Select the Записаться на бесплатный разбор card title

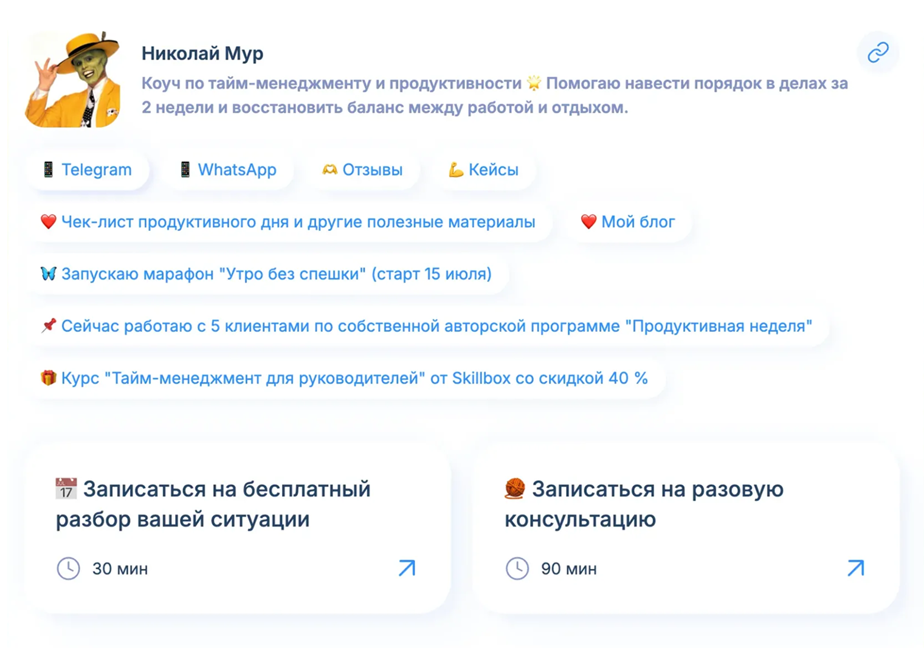click(213, 504)
